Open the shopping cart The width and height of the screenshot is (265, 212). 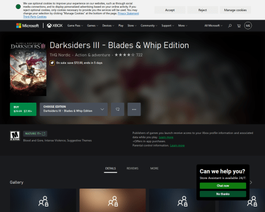[239, 26]
